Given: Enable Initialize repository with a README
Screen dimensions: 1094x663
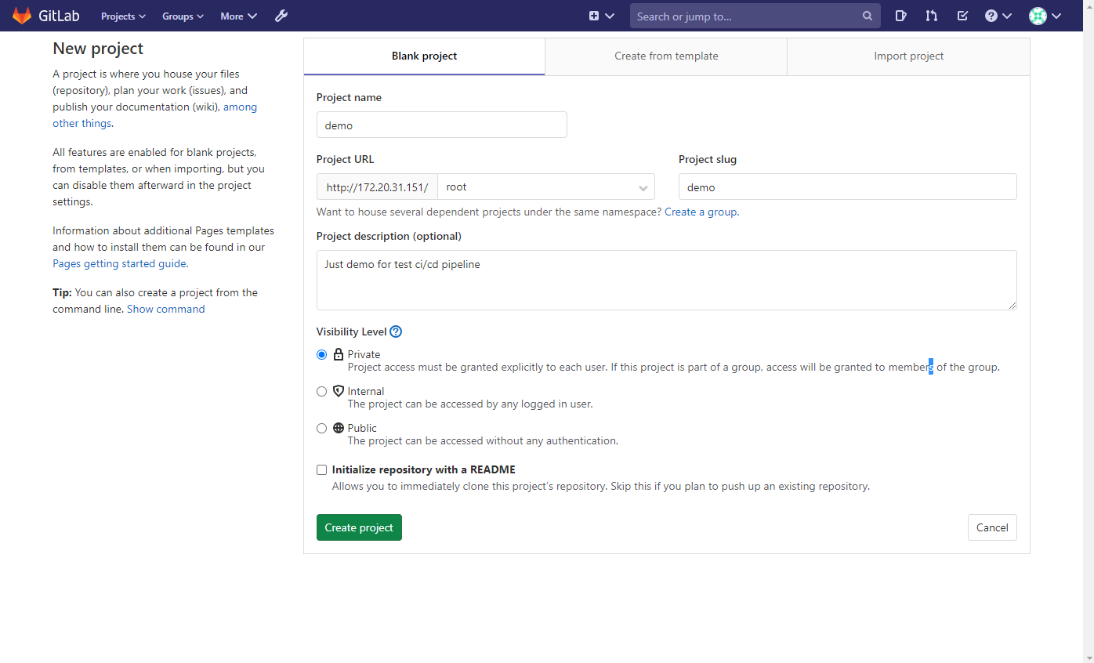Looking at the screenshot, I should [x=321, y=469].
